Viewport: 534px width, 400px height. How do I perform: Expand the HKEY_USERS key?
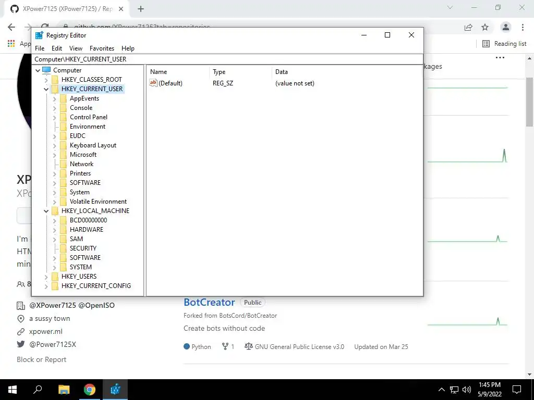pos(46,277)
